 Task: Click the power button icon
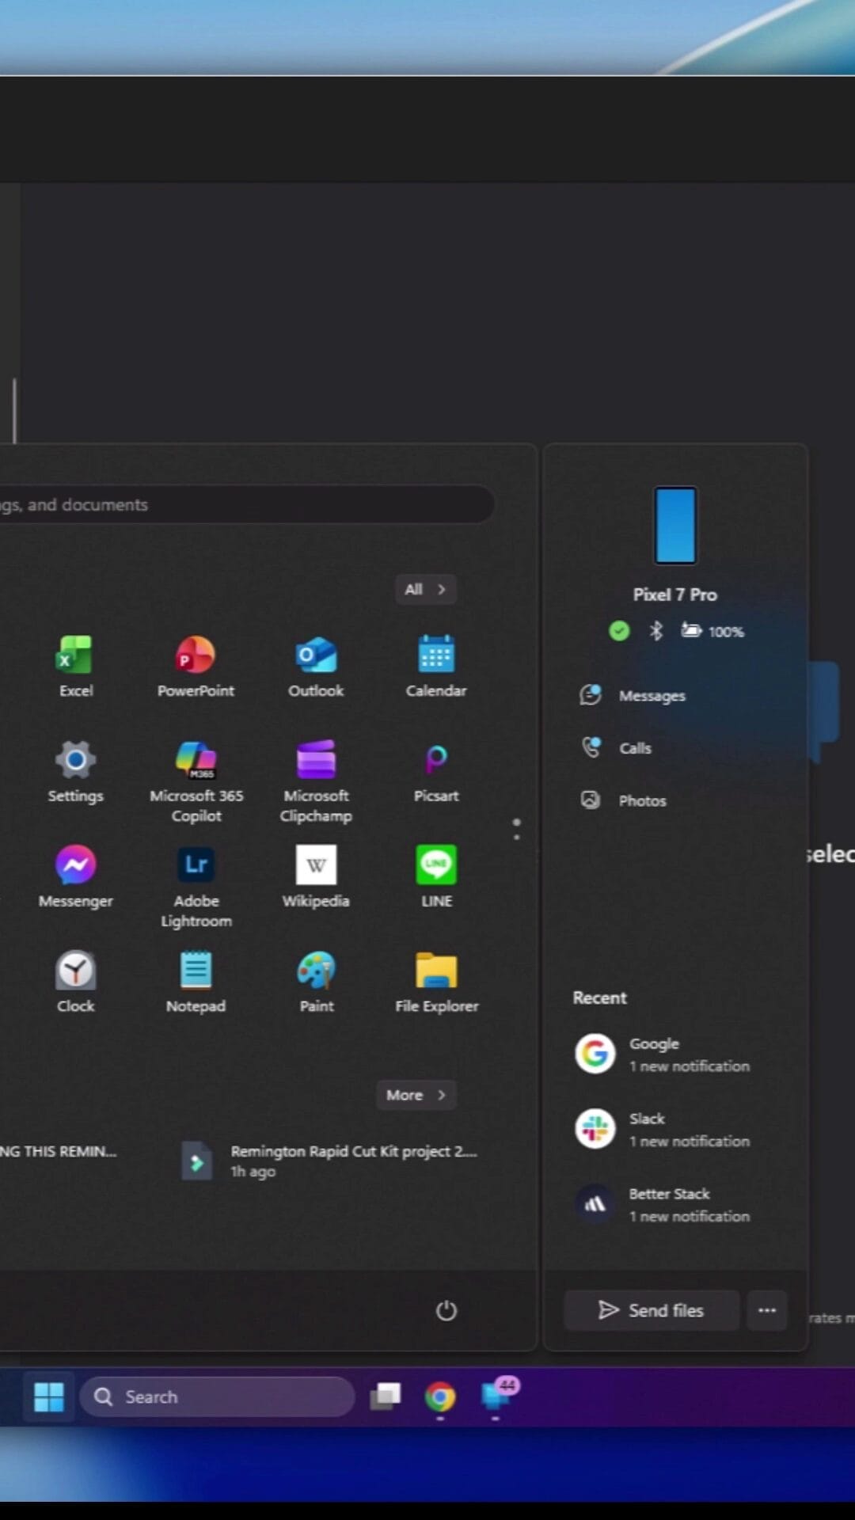click(446, 1310)
